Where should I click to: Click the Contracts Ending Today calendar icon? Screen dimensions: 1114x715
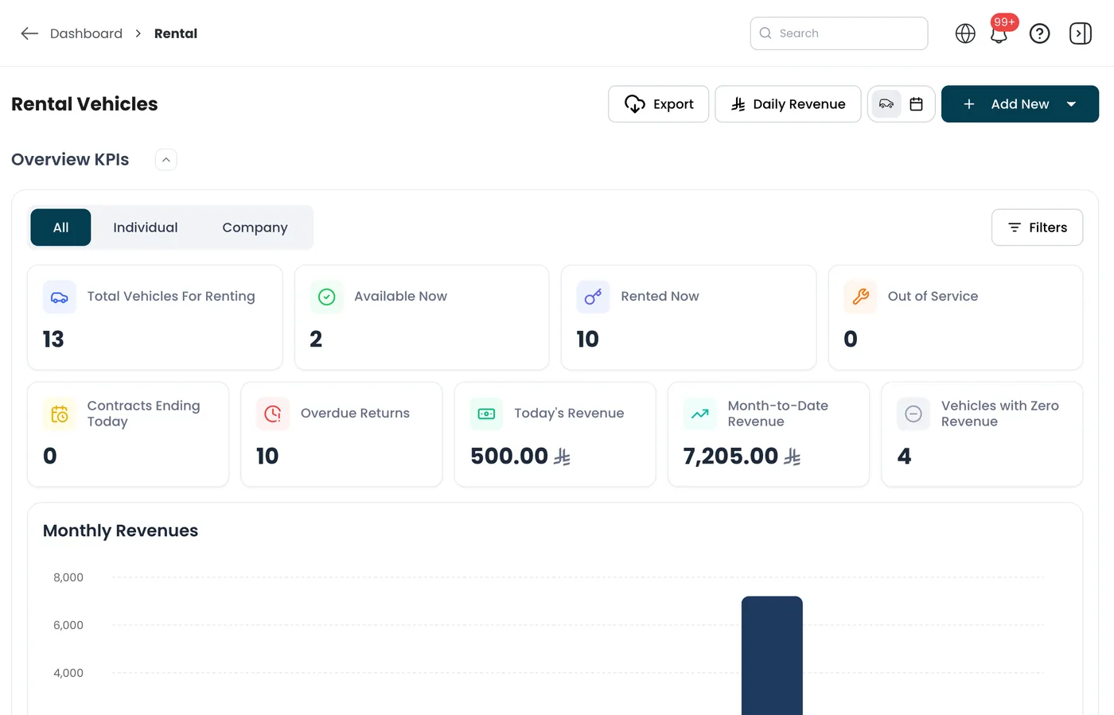pos(60,414)
